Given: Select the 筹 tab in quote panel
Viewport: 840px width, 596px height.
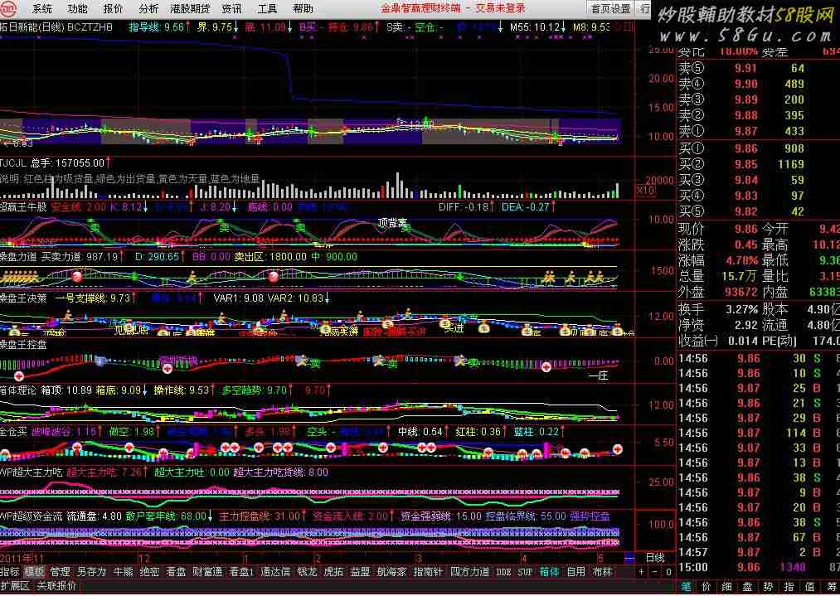Looking at the screenshot, I should tap(830, 588).
